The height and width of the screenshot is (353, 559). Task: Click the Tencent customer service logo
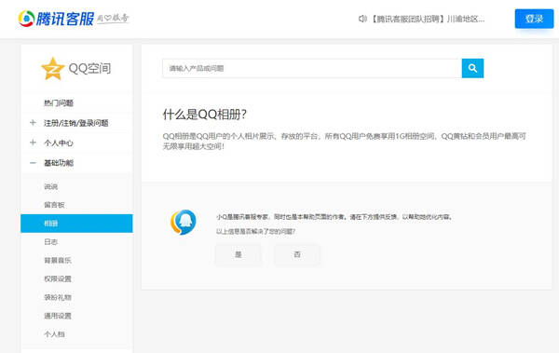pyautogui.click(x=56, y=19)
